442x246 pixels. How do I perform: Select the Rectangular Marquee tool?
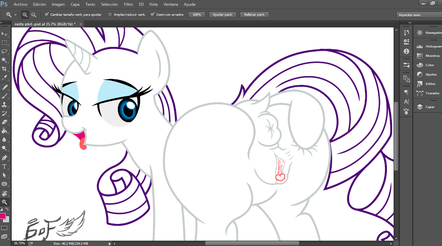[5, 43]
